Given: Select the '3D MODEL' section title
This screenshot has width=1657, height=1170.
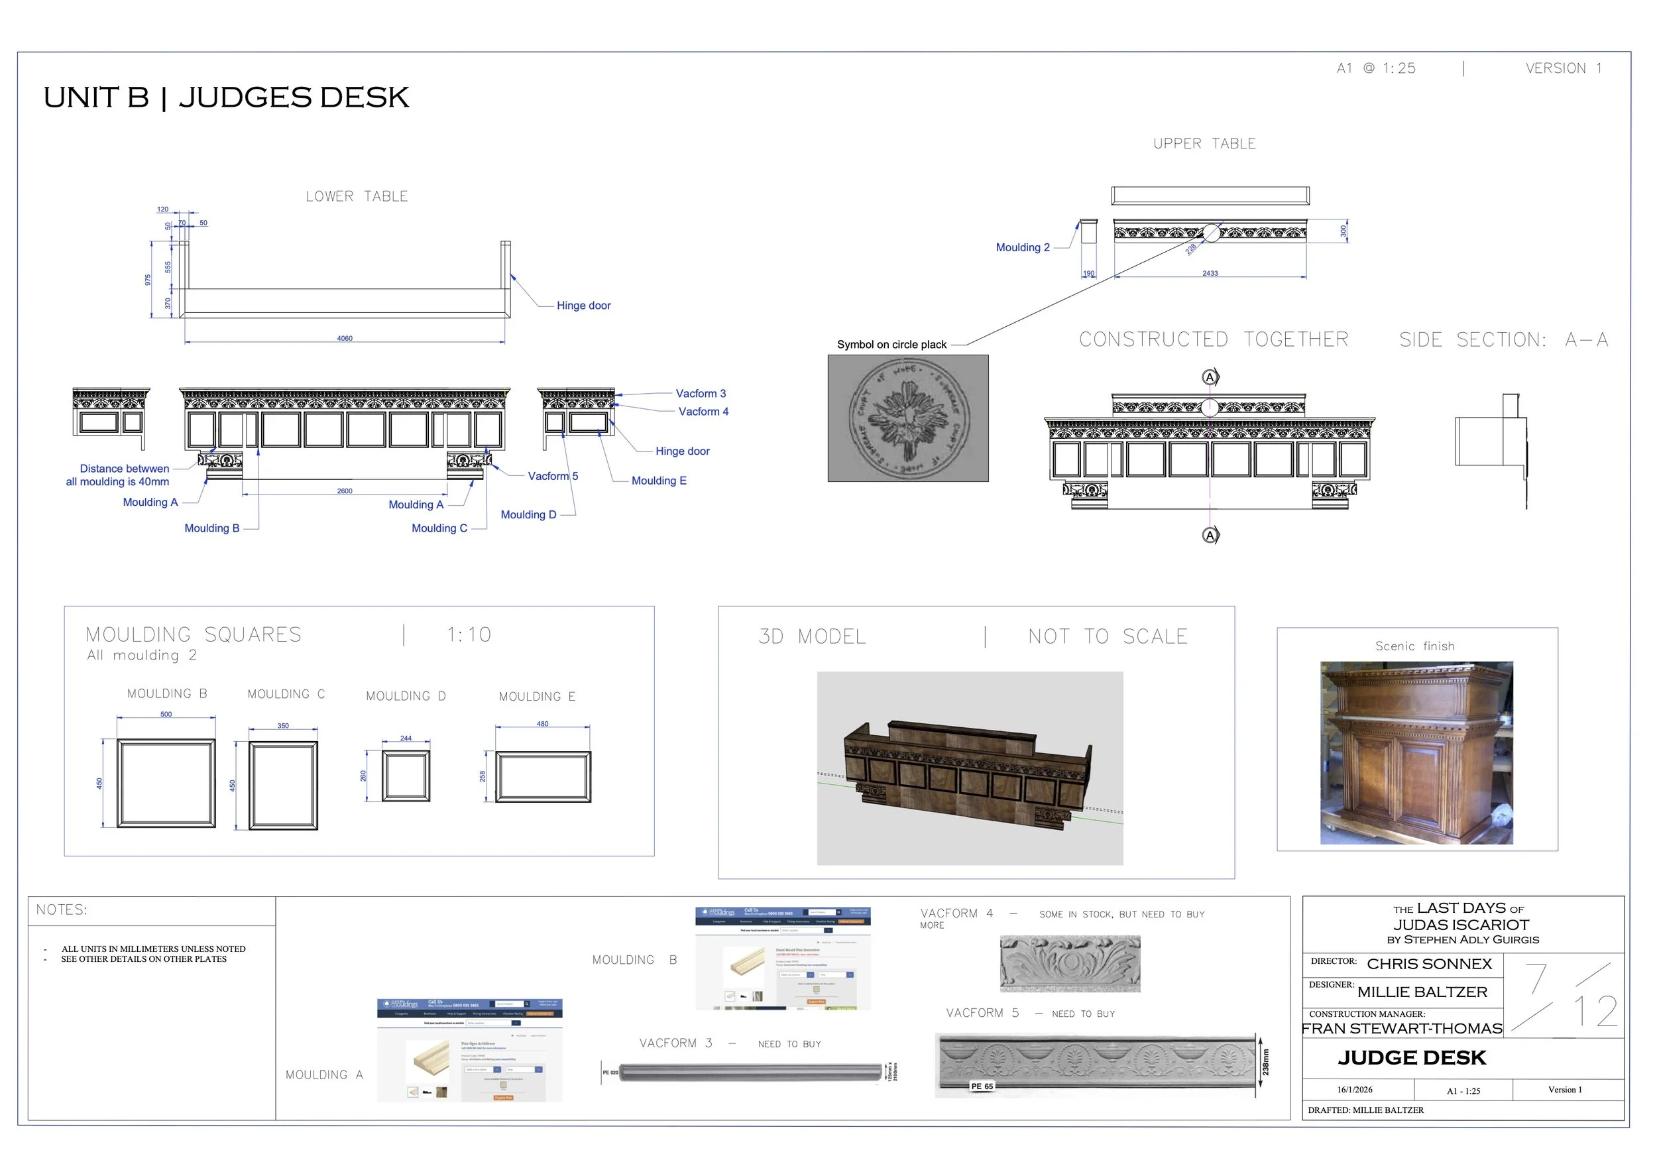Looking at the screenshot, I should point(812,636).
